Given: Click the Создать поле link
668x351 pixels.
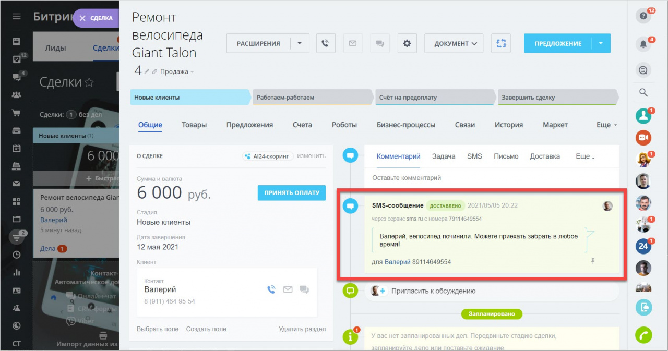Looking at the screenshot, I should click(206, 329).
